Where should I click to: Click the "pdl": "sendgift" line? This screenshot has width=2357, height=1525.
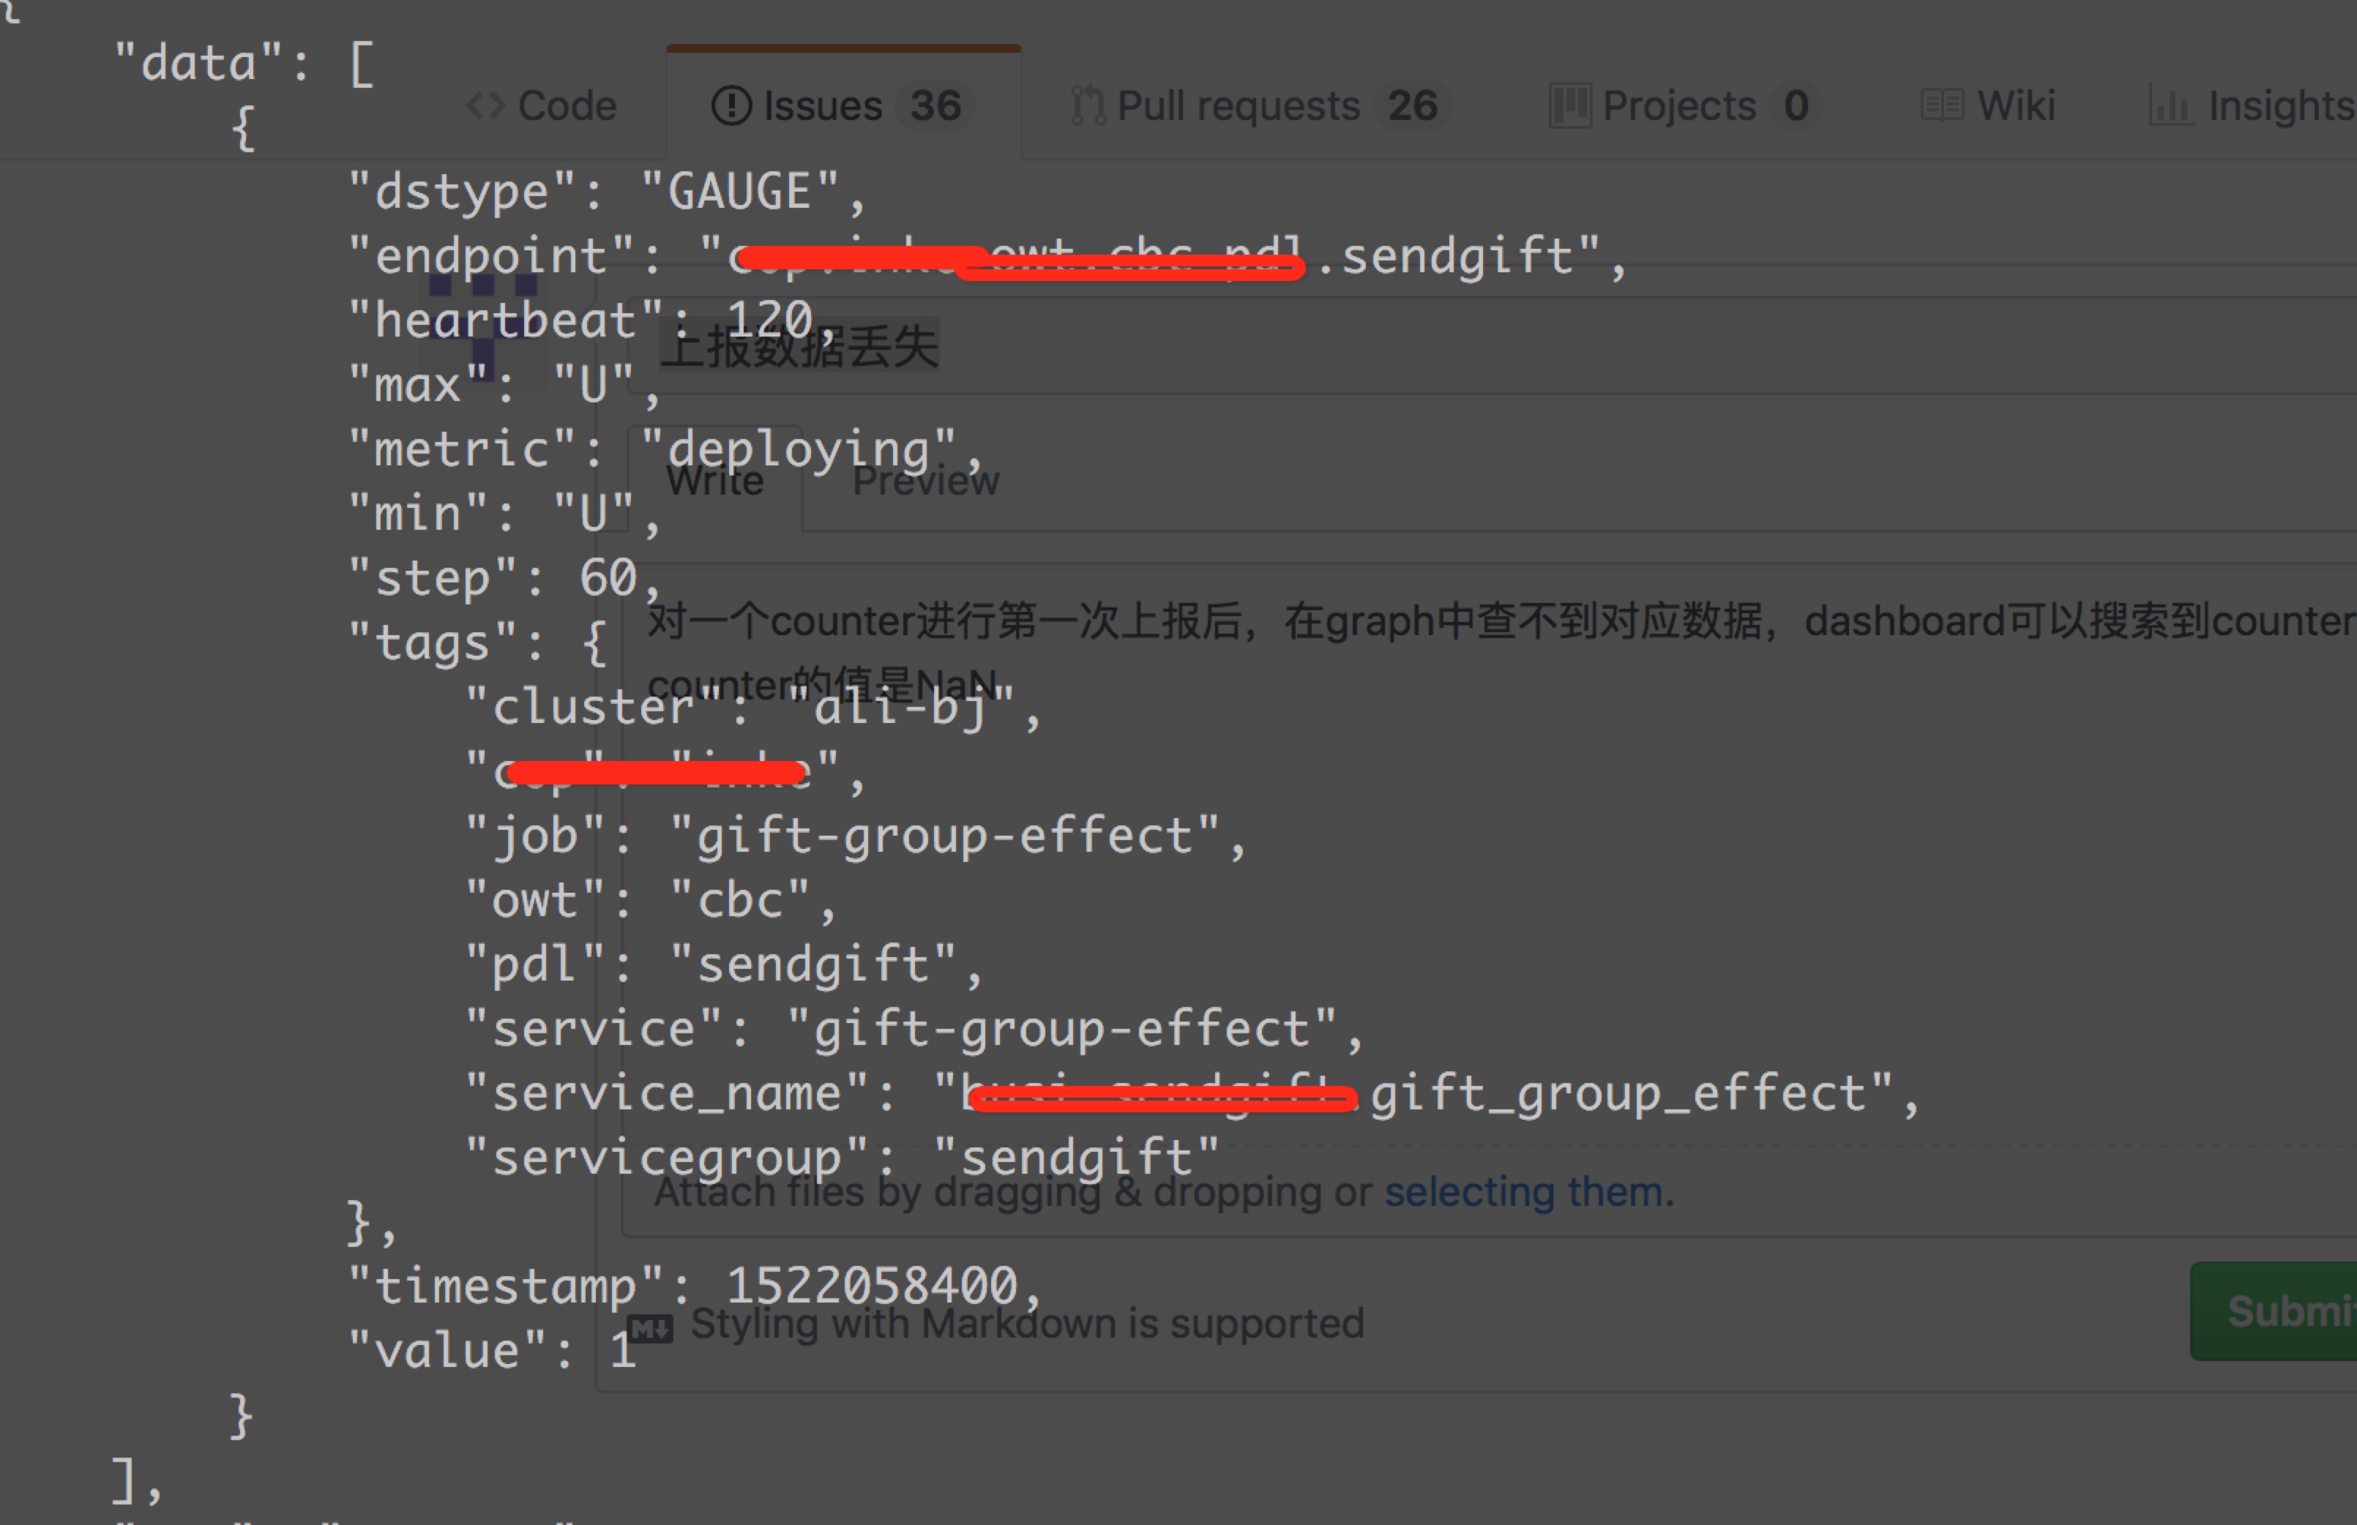click(x=723, y=965)
